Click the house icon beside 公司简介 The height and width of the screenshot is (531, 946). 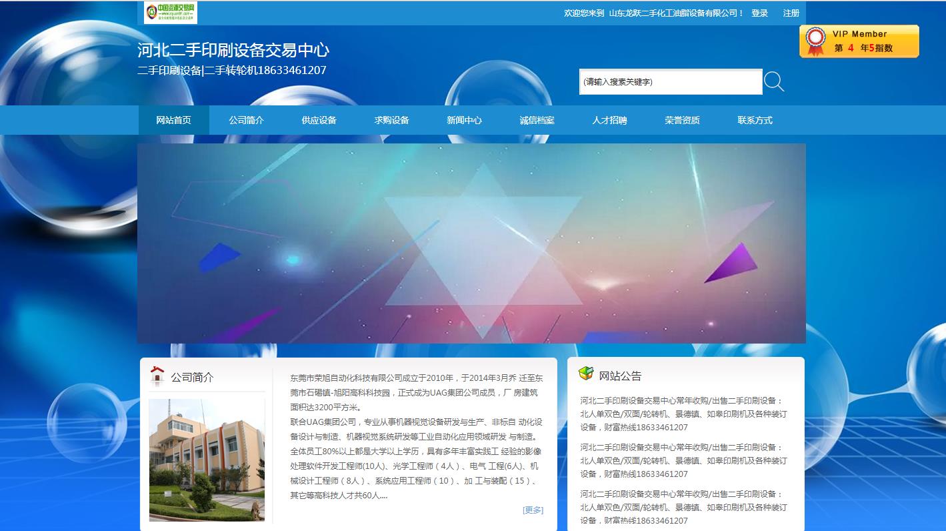[157, 376]
